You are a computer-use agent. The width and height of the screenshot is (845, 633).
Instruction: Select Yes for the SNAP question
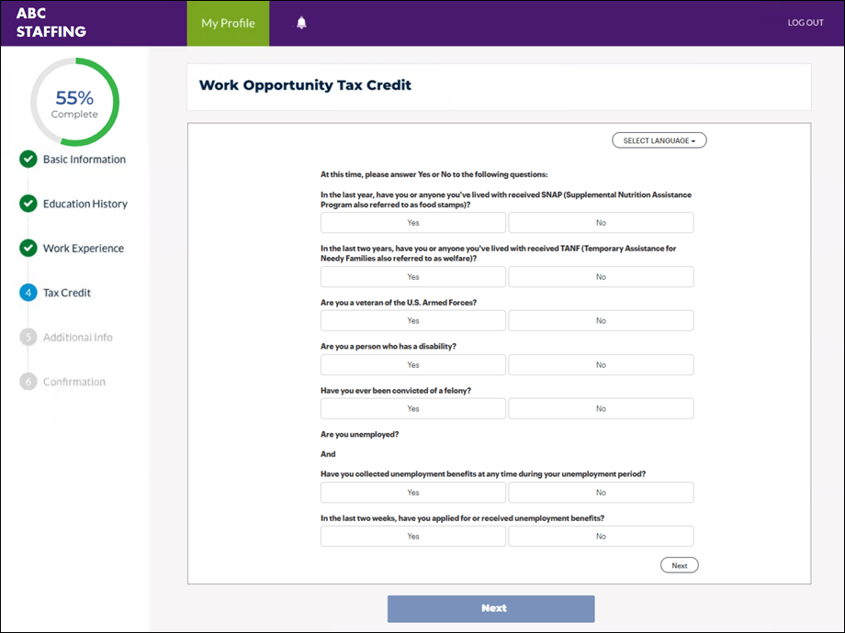[412, 223]
